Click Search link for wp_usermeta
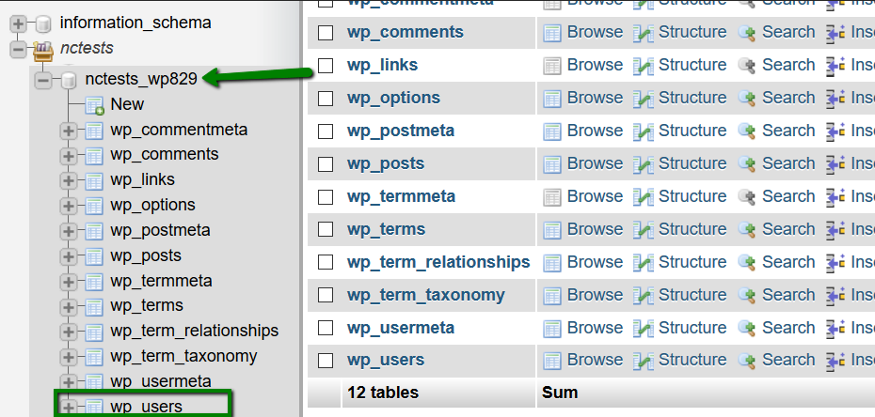This screenshot has height=417, width=875. coord(788,328)
